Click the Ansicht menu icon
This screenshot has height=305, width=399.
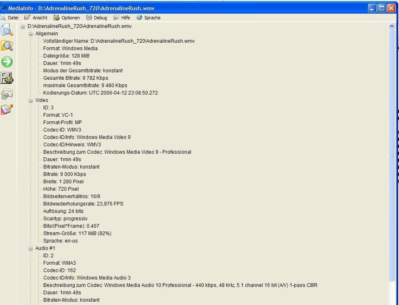tap(27, 18)
